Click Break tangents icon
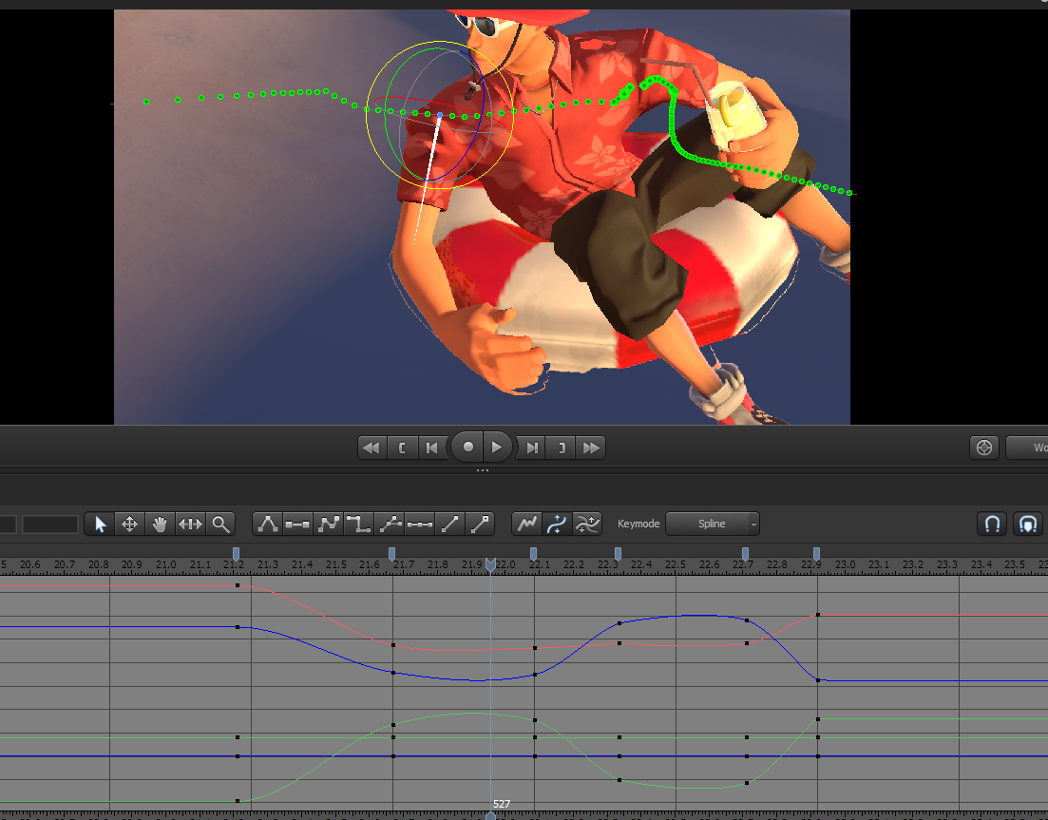 [x=391, y=524]
